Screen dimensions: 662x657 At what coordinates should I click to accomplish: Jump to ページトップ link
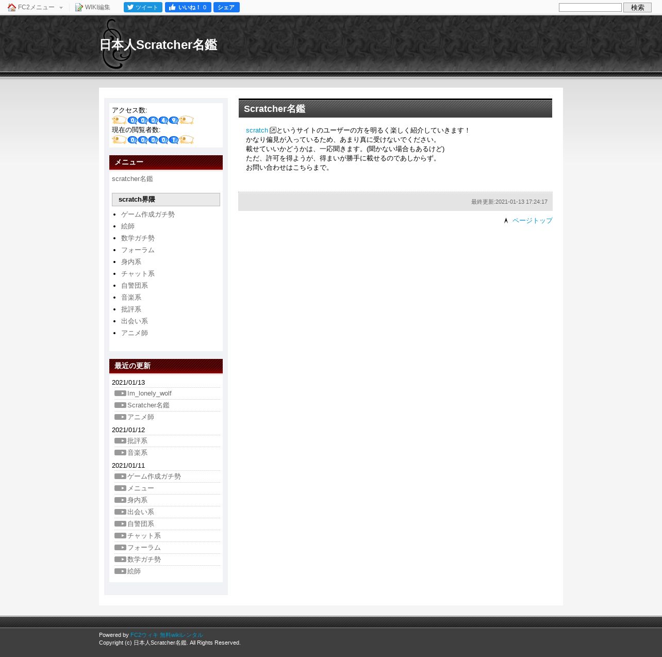click(532, 221)
